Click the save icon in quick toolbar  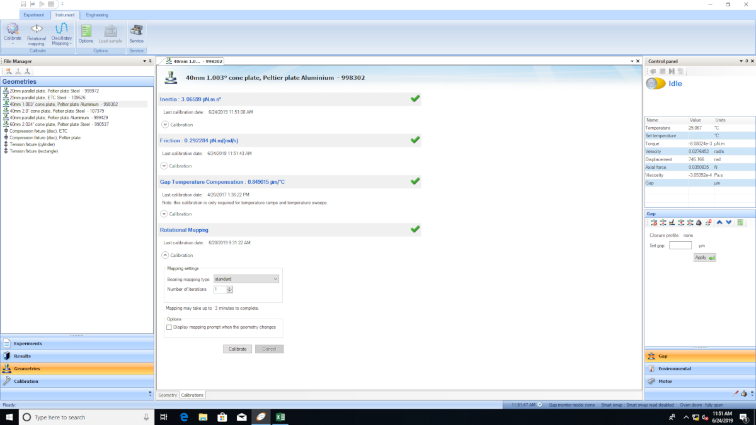[23, 4]
